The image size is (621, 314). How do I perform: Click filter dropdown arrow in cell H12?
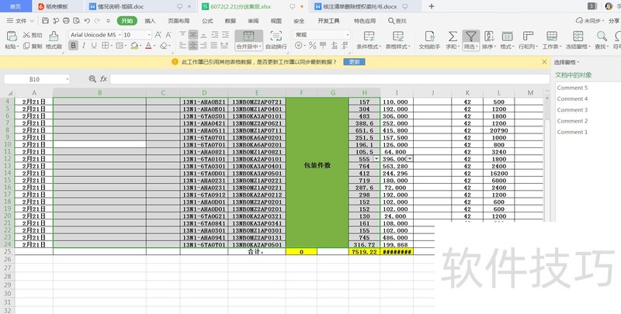click(376, 159)
